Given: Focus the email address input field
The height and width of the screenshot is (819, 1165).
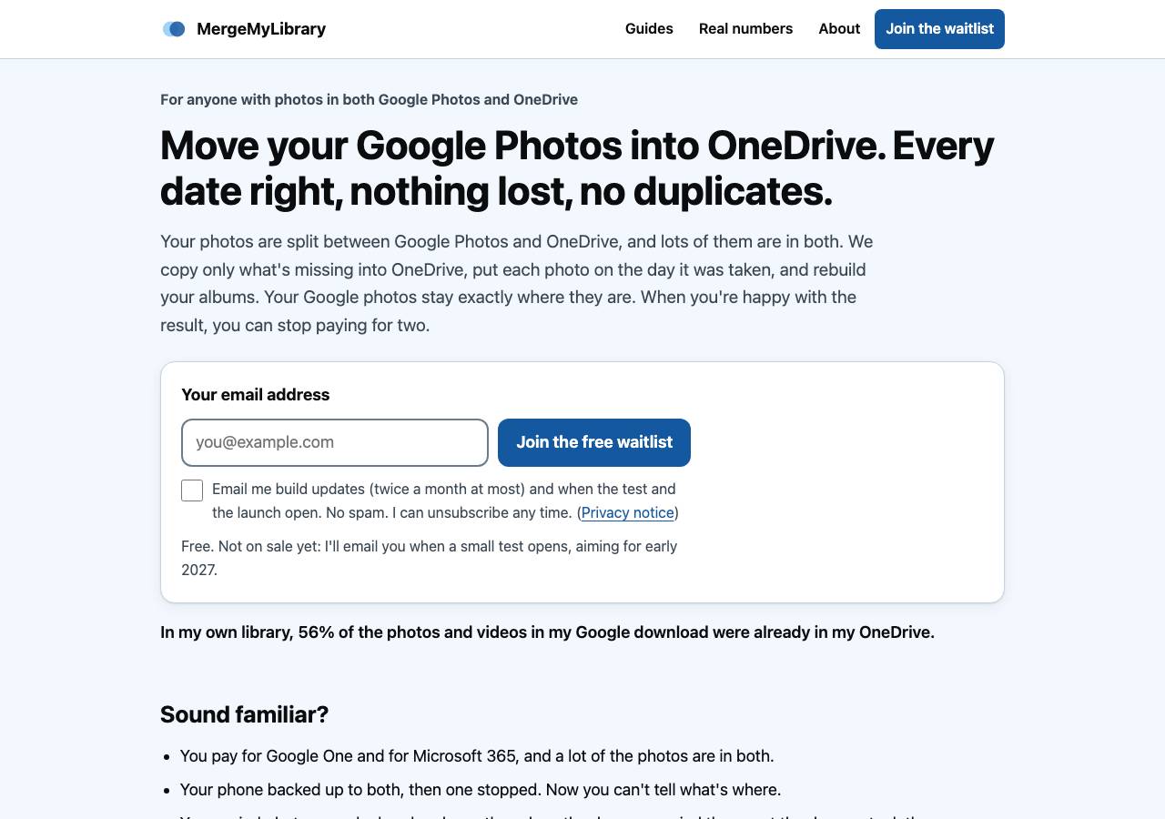Looking at the screenshot, I should (x=335, y=442).
